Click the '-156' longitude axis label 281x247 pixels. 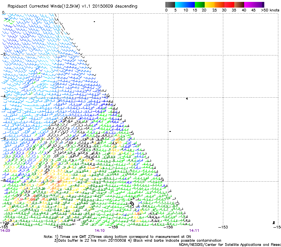click(168, 227)
